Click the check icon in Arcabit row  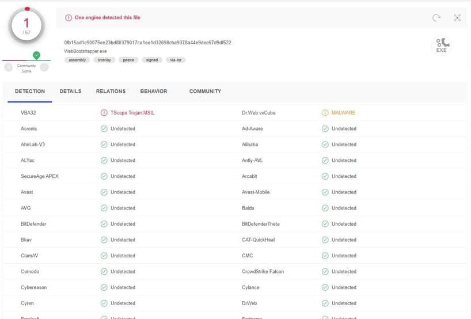[x=325, y=176]
